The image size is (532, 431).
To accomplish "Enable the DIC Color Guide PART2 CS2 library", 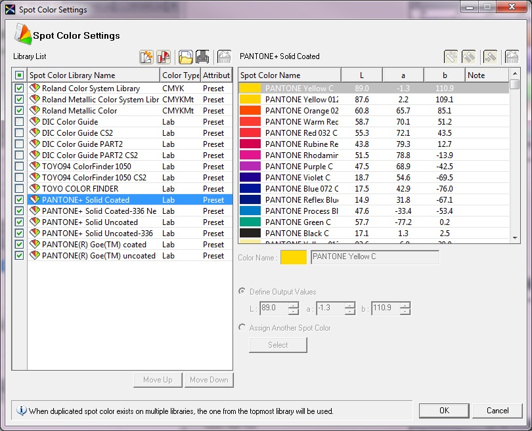I will click(x=19, y=155).
